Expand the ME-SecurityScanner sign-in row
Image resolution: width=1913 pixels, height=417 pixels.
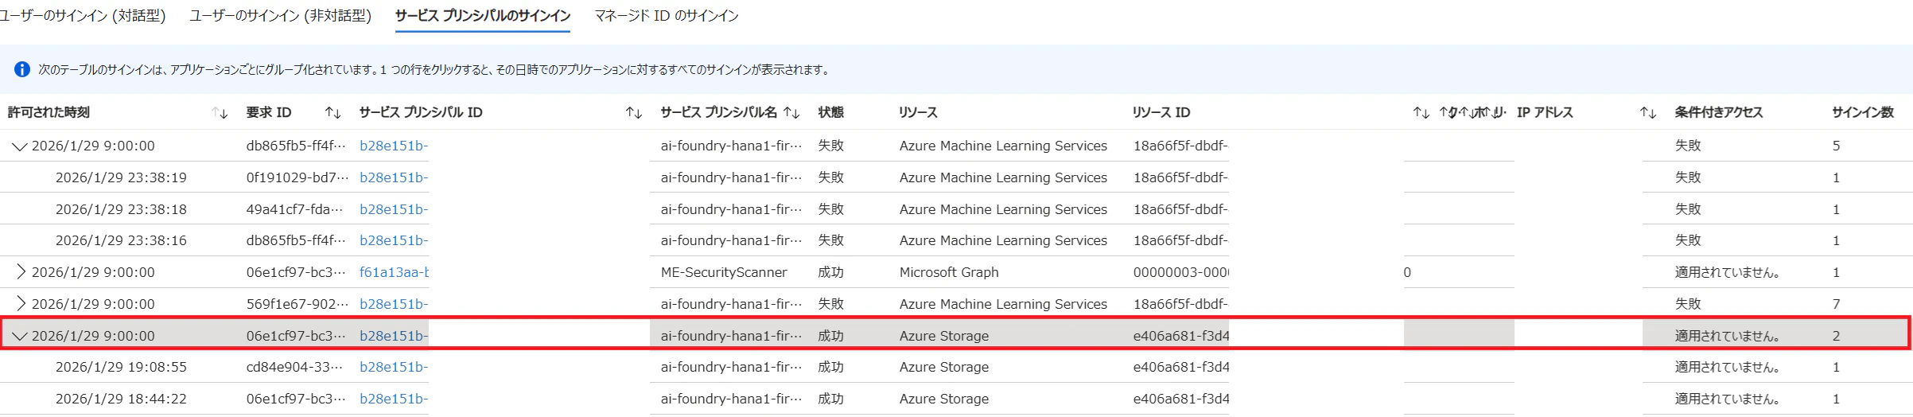coord(21,272)
